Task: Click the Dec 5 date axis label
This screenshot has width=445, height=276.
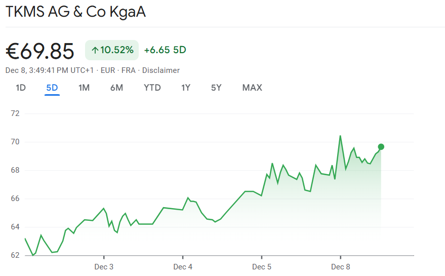Action: coord(262,267)
